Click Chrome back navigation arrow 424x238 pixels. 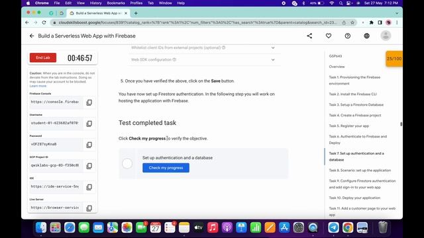27,22
